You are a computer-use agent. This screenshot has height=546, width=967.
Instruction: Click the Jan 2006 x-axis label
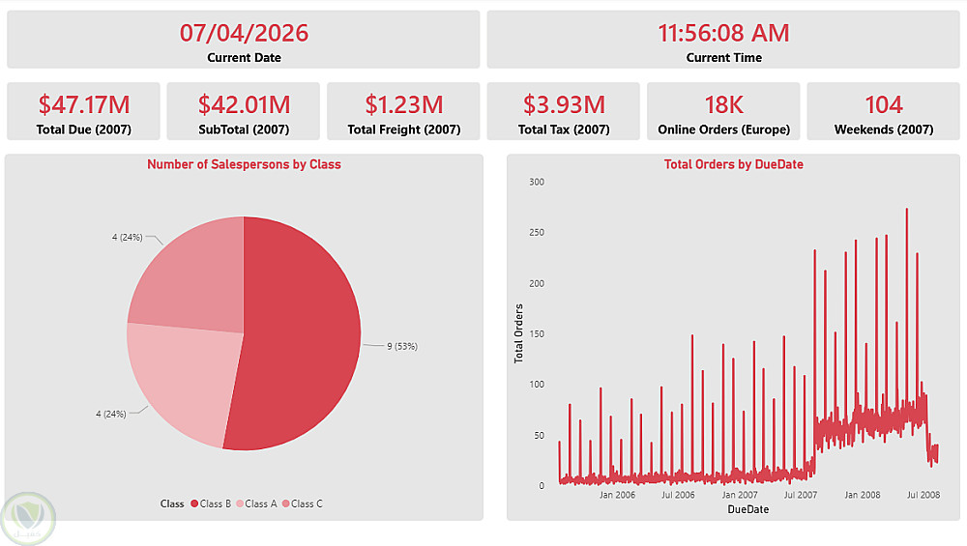[x=617, y=495]
